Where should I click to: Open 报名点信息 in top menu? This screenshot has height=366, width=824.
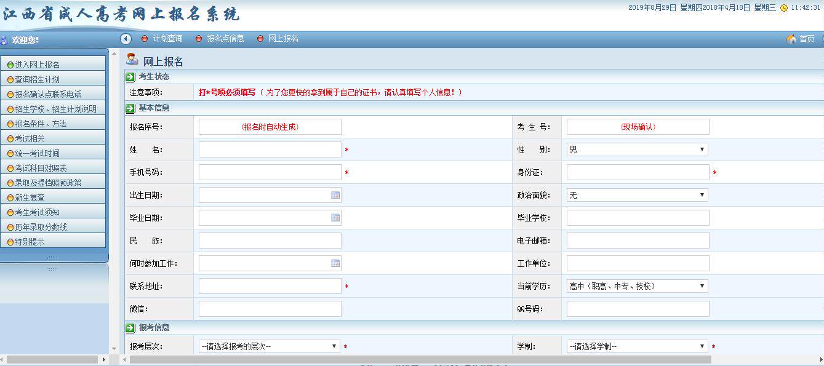[226, 39]
